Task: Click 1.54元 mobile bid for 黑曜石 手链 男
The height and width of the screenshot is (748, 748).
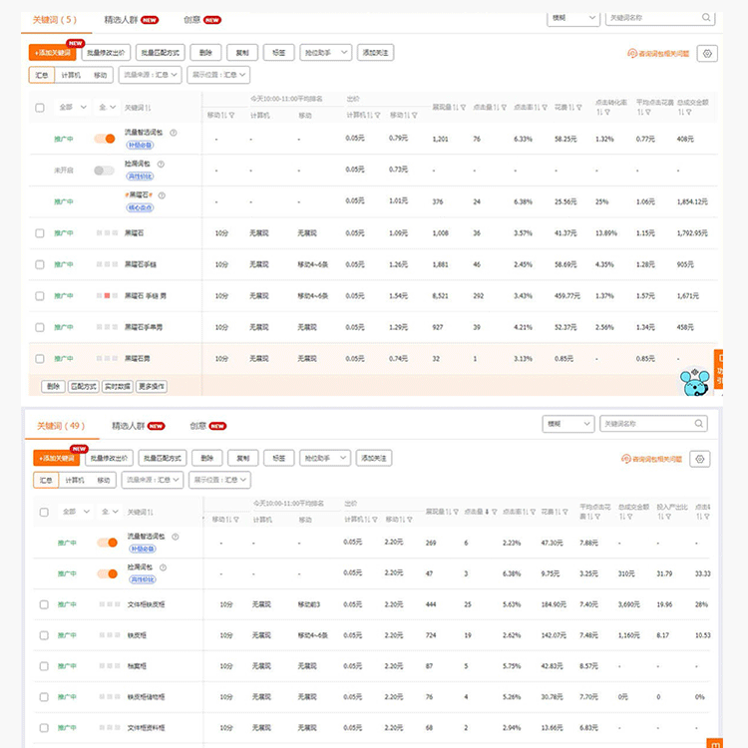Action: (398, 296)
